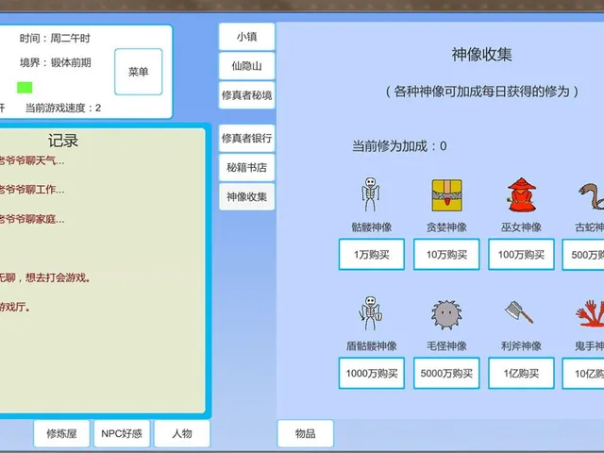Buy witch statue with 100万购买 button

coord(521,254)
